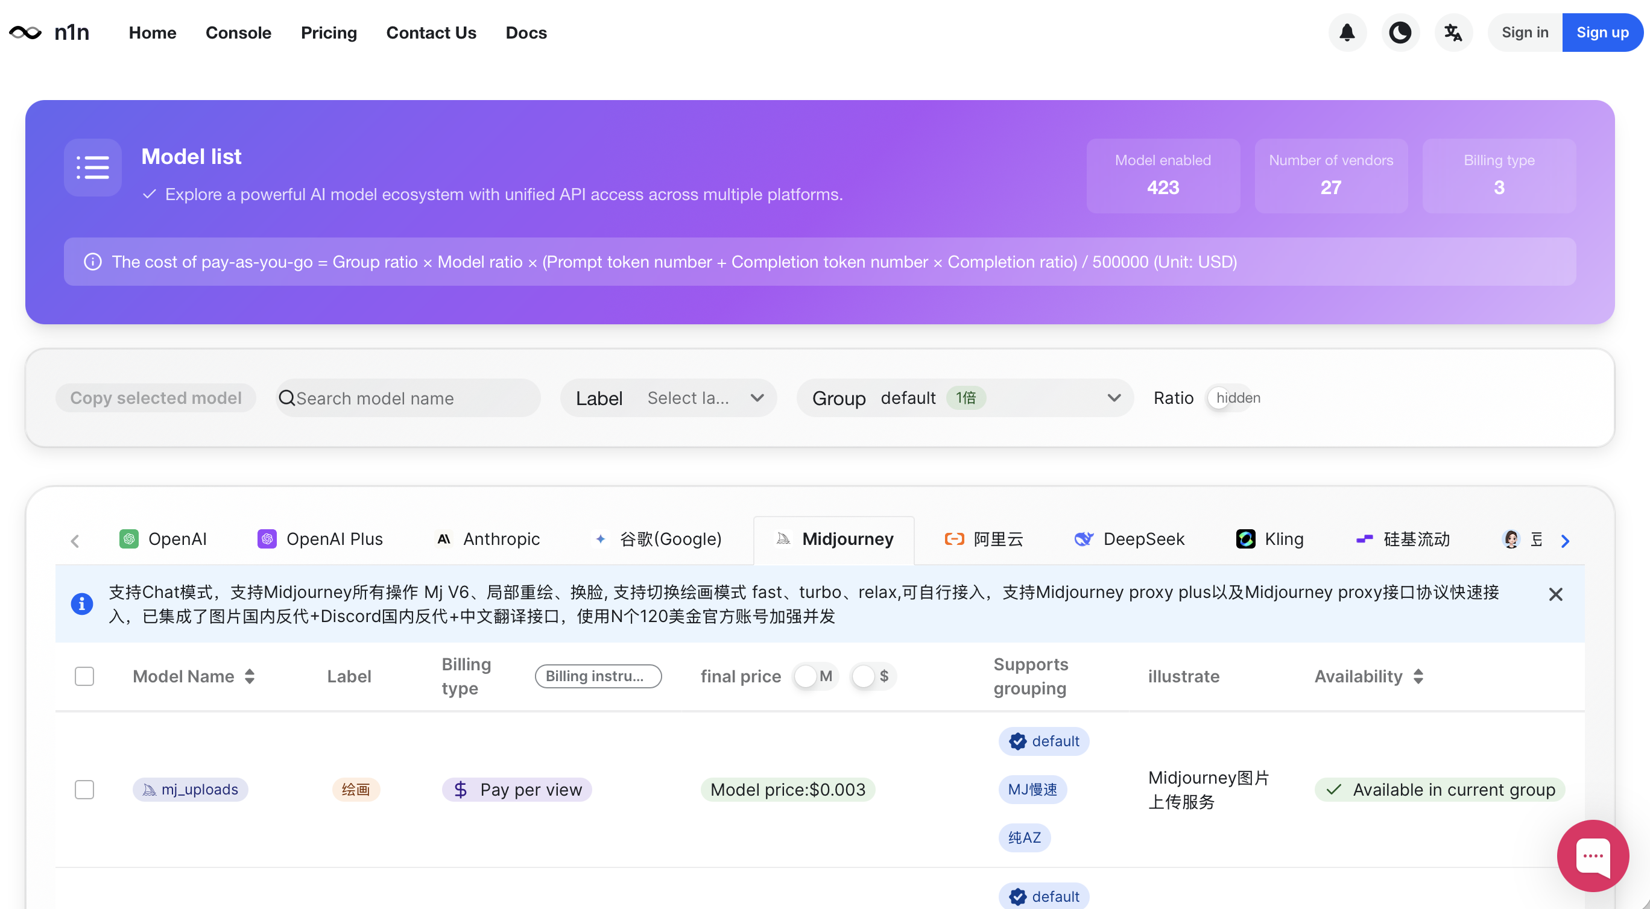Open the Pricing menu item

329,33
